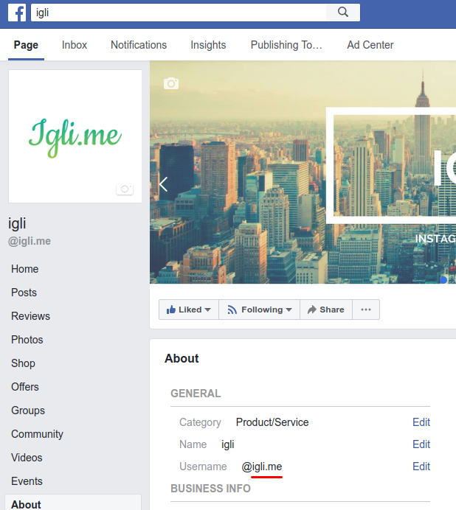Open the Following dropdown button

[x=259, y=310]
